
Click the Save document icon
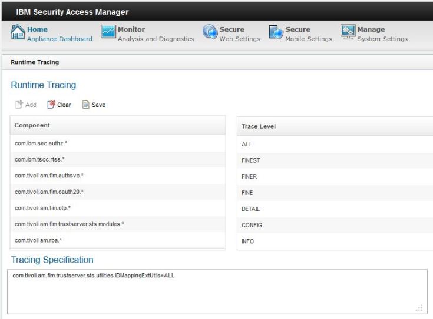point(85,105)
